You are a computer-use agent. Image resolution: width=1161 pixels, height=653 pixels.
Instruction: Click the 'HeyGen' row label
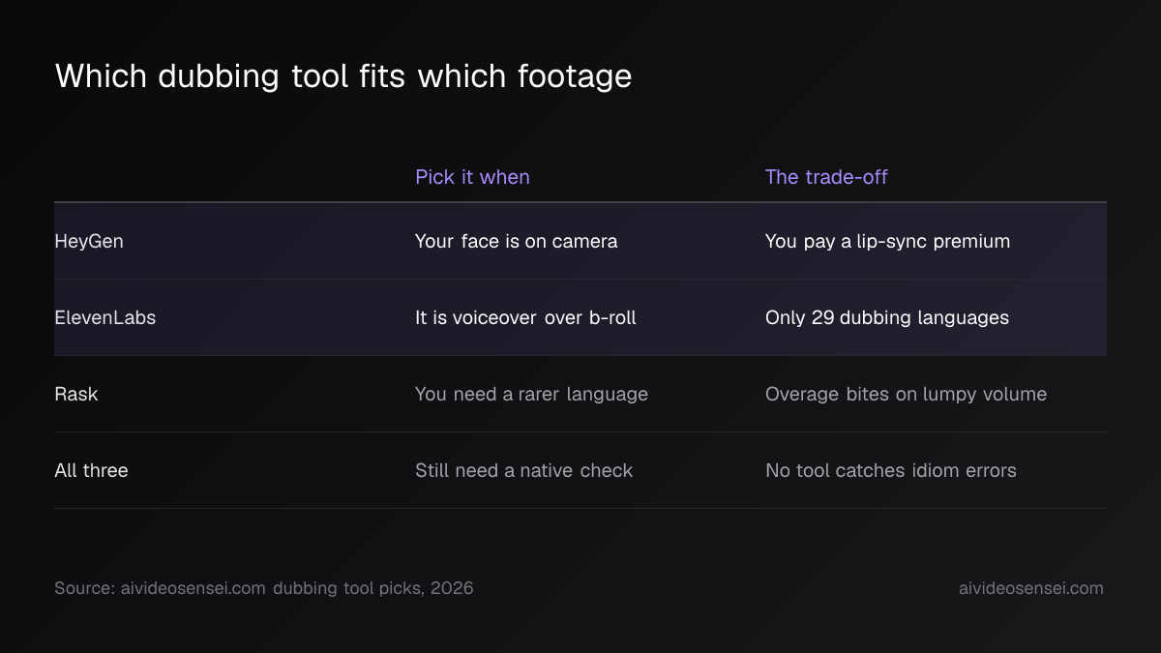click(89, 242)
